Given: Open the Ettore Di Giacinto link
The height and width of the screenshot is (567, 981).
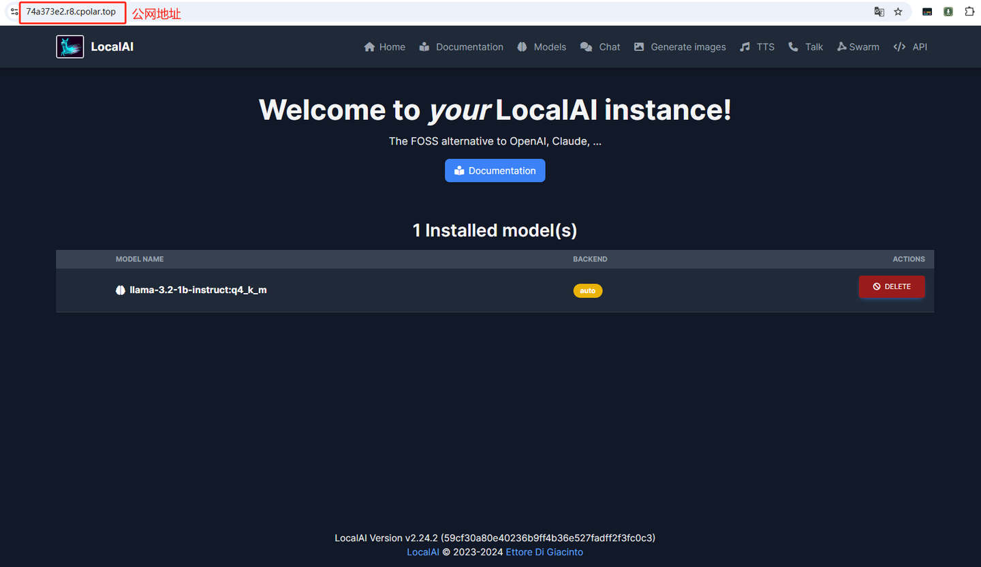Looking at the screenshot, I should [x=544, y=551].
